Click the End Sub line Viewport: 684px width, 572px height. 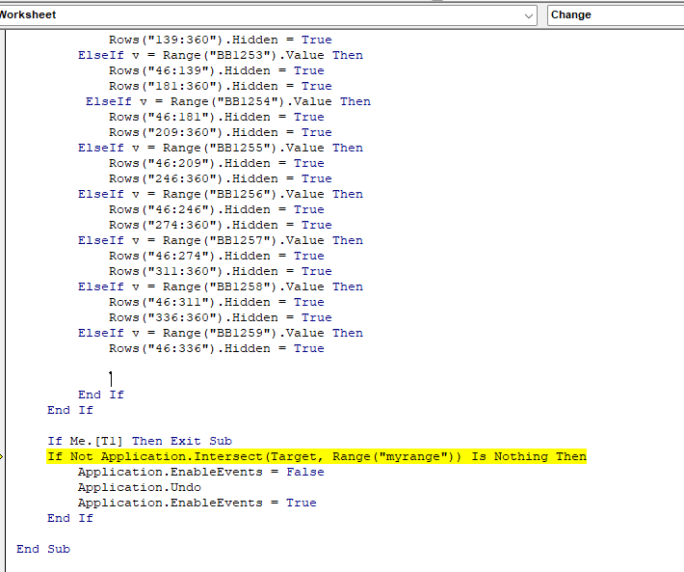[x=43, y=549]
